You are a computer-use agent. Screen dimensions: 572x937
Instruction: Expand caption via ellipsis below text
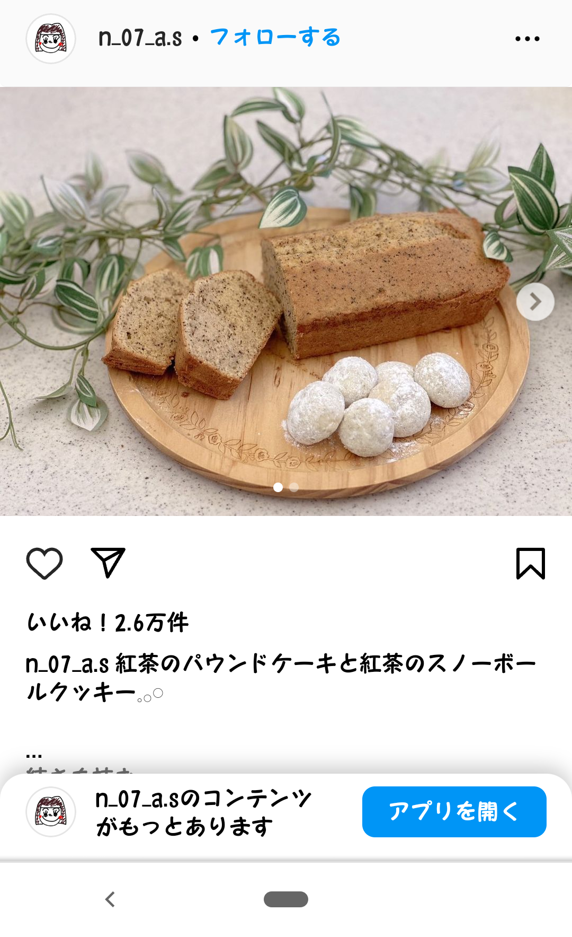pyautogui.click(x=34, y=755)
